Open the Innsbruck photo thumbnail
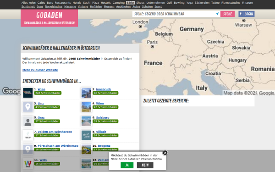 coord(86,93)
